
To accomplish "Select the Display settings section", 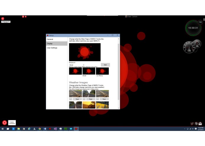I will (57, 43).
